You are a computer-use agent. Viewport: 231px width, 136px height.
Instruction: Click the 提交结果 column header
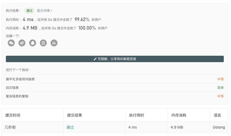[74, 115]
